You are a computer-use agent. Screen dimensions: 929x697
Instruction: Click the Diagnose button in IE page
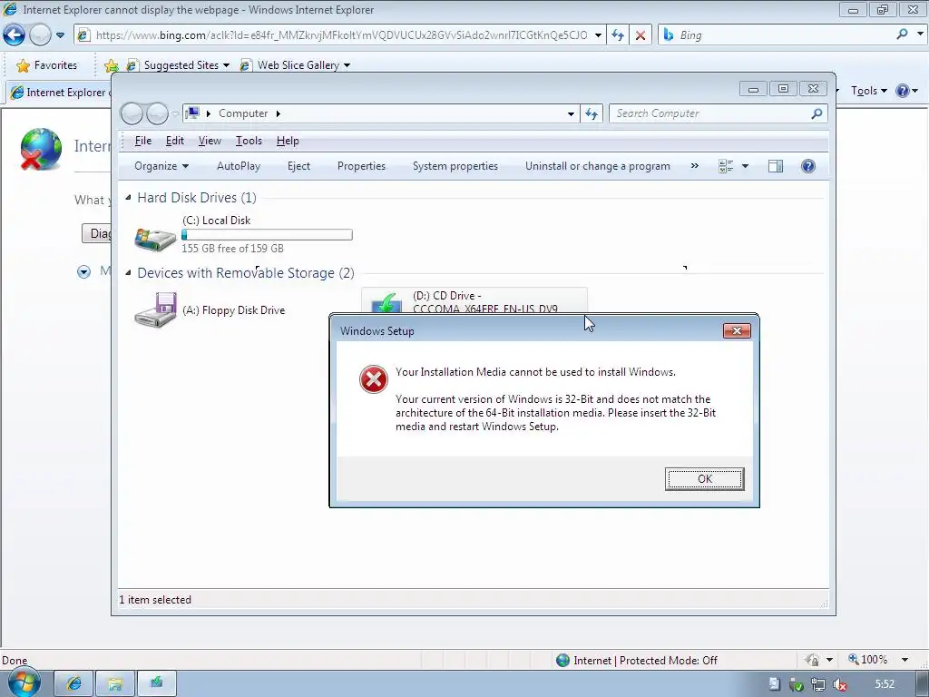point(96,233)
